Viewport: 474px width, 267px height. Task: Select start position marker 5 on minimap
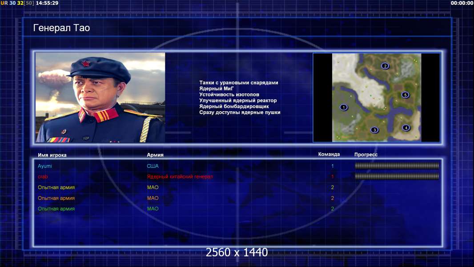pos(406,95)
